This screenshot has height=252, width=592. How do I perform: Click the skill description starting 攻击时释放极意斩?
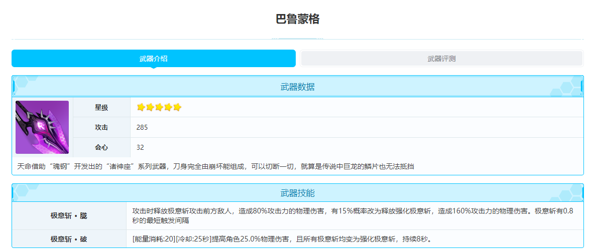[x=352, y=216]
